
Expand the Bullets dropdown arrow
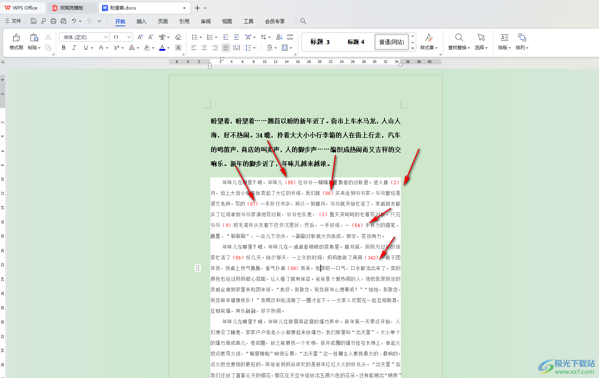201,37
